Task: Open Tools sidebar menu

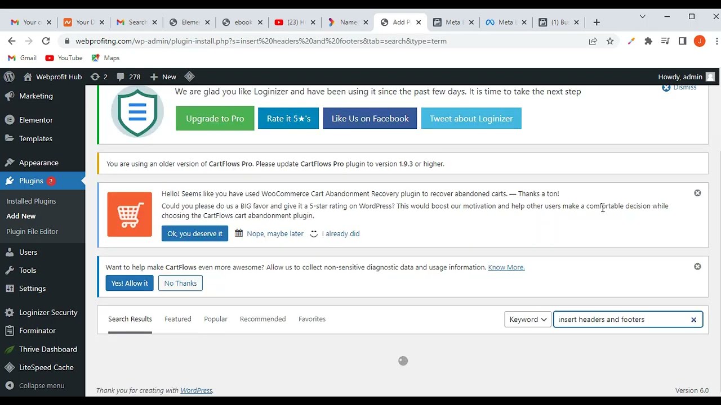Action: coord(28,270)
